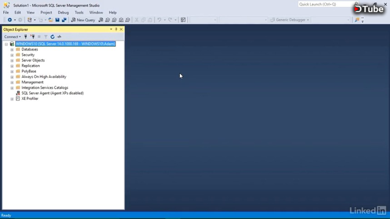Expand Always On High Availability node

tap(12, 77)
